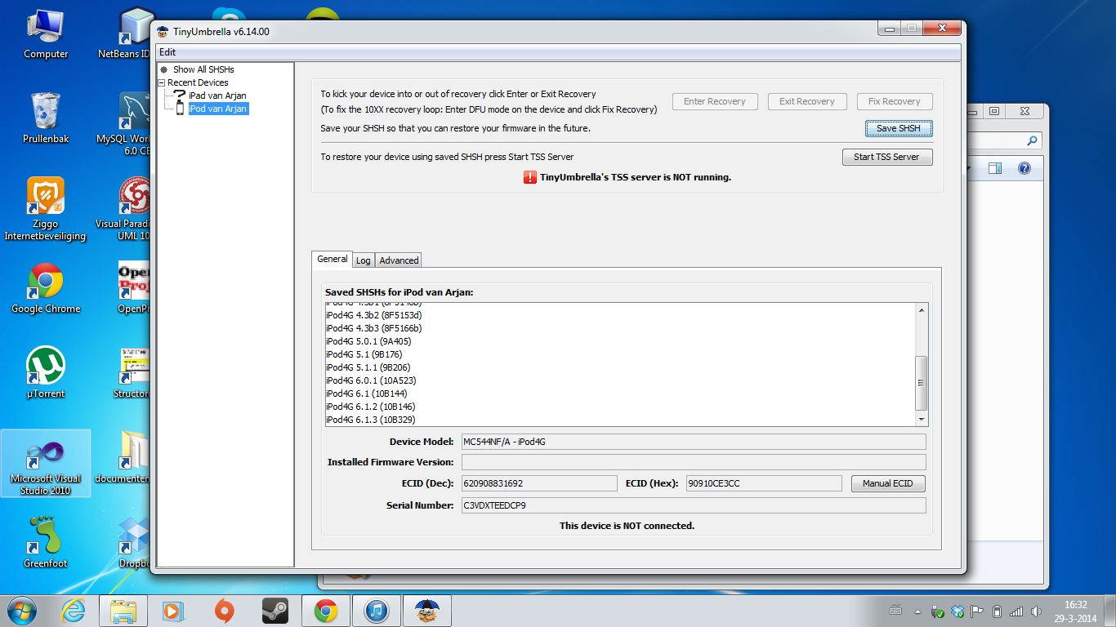
Task: Open the Computer desktop icon
Action: click(46, 34)
